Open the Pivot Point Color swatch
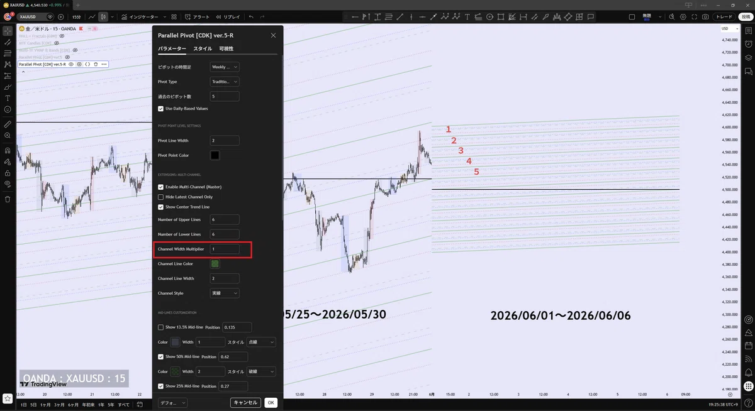755x411 pixels. 215,155
